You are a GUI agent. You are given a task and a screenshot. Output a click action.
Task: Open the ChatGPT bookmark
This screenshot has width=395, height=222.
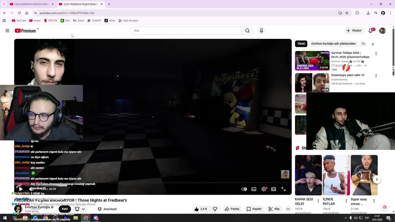[94, 21]
